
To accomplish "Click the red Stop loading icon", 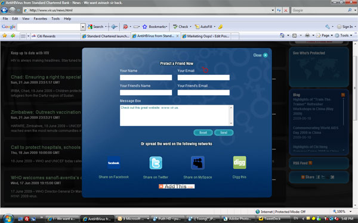I will coord(286,10).
